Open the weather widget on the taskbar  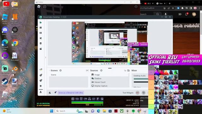click(7, 111)
